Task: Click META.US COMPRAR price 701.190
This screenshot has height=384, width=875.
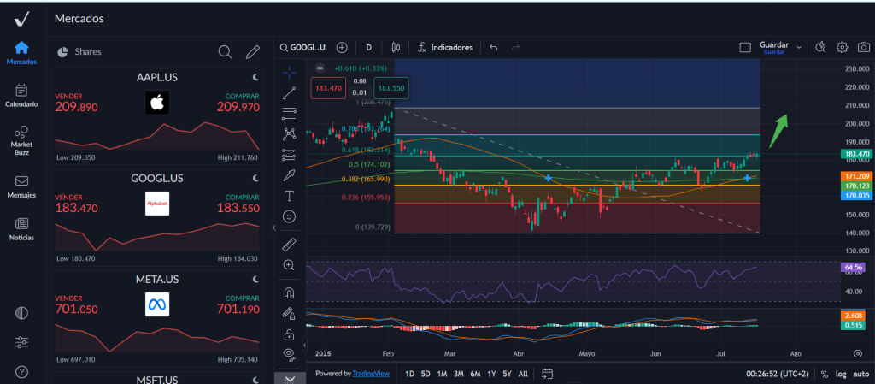Action: pos(238,309)
